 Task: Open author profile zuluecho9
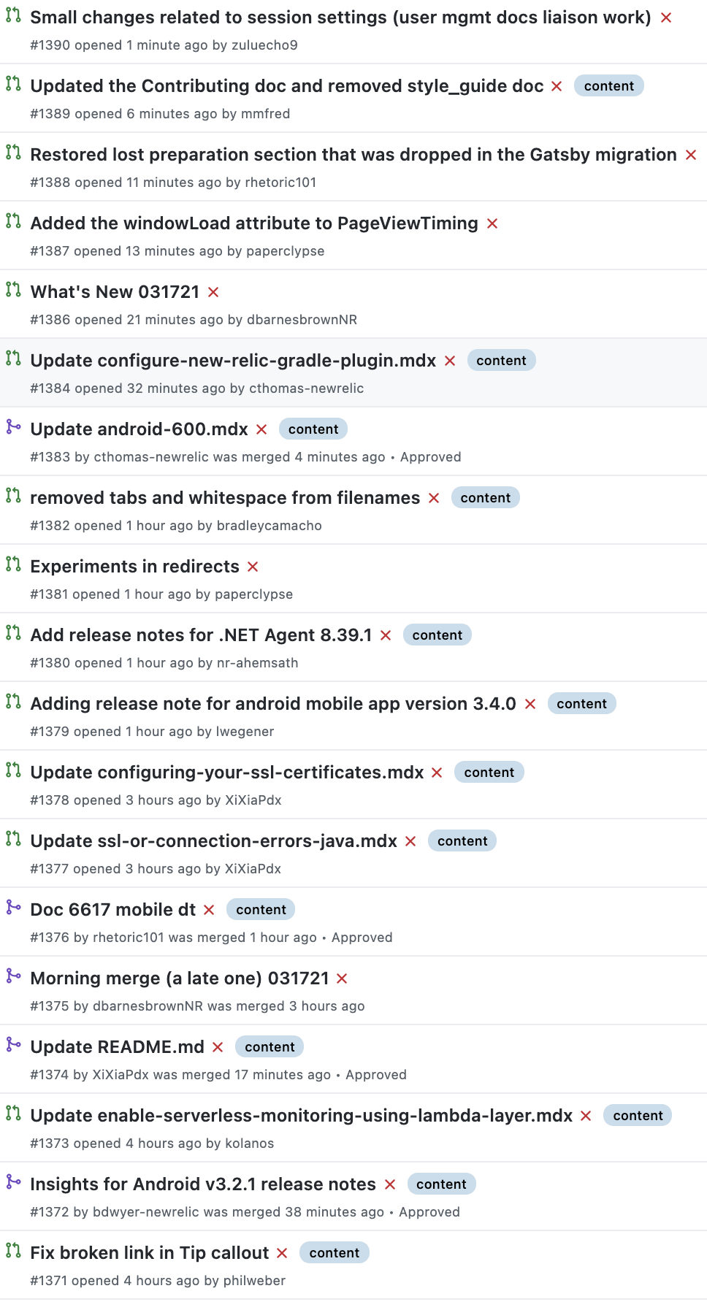coord(264,45)
